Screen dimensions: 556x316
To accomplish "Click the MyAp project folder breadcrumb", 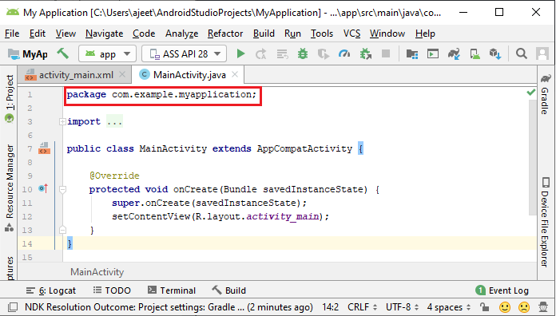I will (x=28, y=54).
